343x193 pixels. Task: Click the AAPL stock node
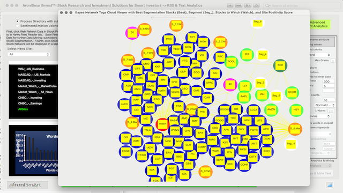pyautogui.click(x=244, y=96)
